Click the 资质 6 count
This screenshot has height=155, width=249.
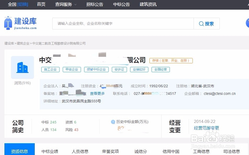[x=71, y=122]
